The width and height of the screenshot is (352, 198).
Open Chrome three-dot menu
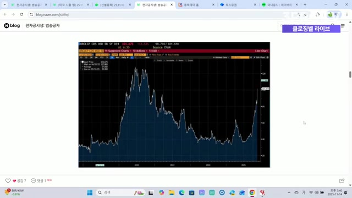coord(347,14)
